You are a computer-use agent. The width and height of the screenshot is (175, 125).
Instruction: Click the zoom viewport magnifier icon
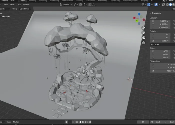pos(143,28)
